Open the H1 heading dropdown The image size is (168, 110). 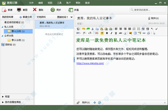pyautogui.click(x=79, y=33)
